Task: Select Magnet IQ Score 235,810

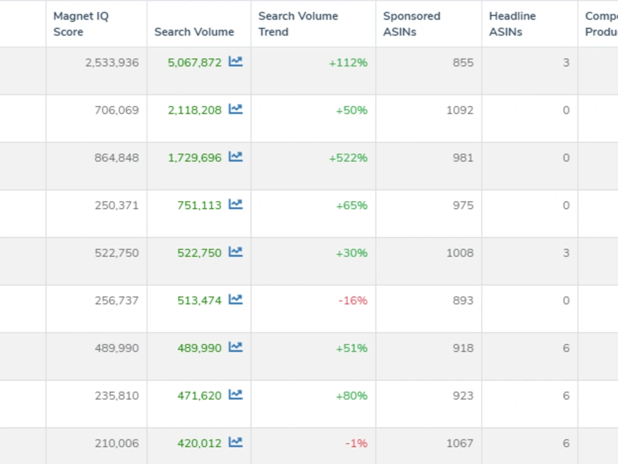Action: point(117,396)
